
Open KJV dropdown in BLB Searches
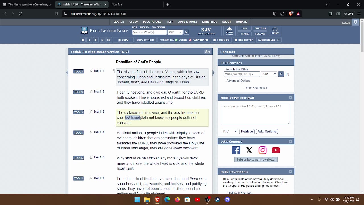(269, 74)
